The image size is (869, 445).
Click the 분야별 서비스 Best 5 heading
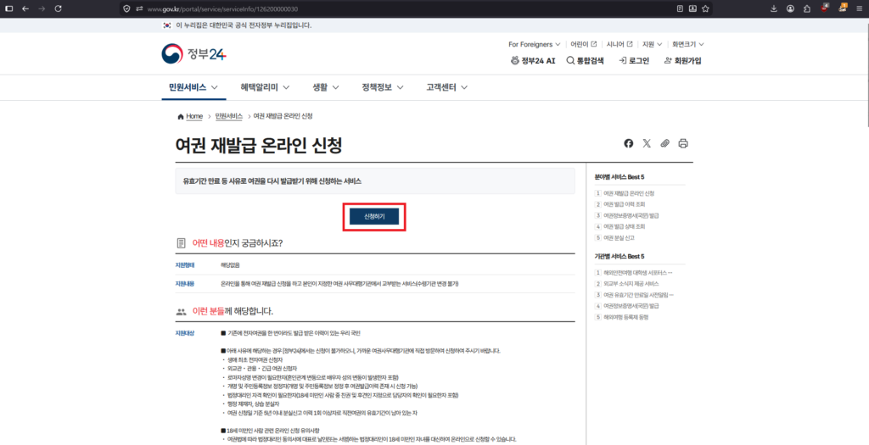coord(619,177)
